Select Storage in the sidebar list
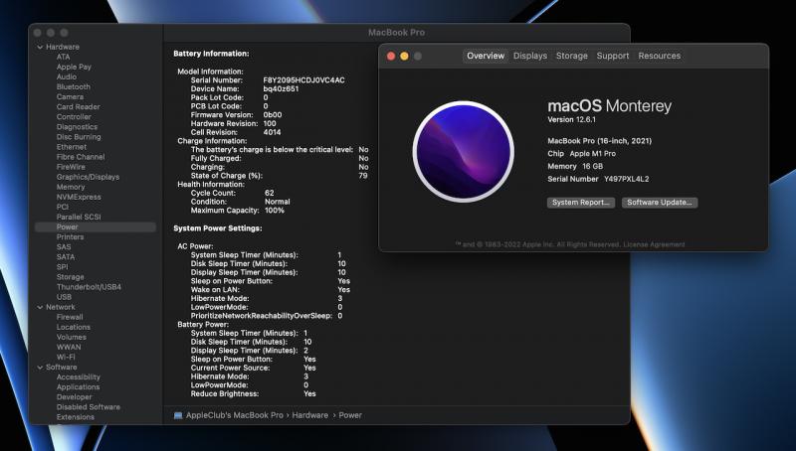 pos(70,277)
